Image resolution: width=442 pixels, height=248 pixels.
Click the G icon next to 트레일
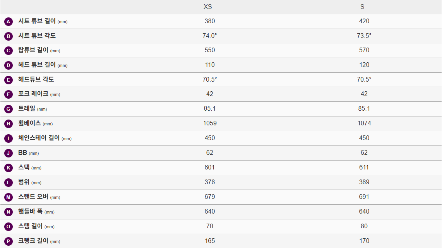(9, 109)
